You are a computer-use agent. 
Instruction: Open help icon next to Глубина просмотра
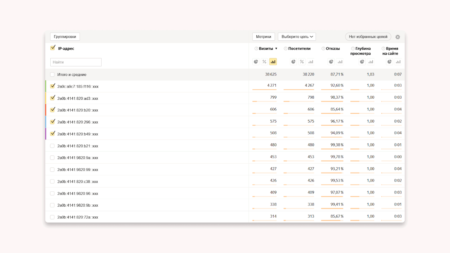(x=353, y=49)
